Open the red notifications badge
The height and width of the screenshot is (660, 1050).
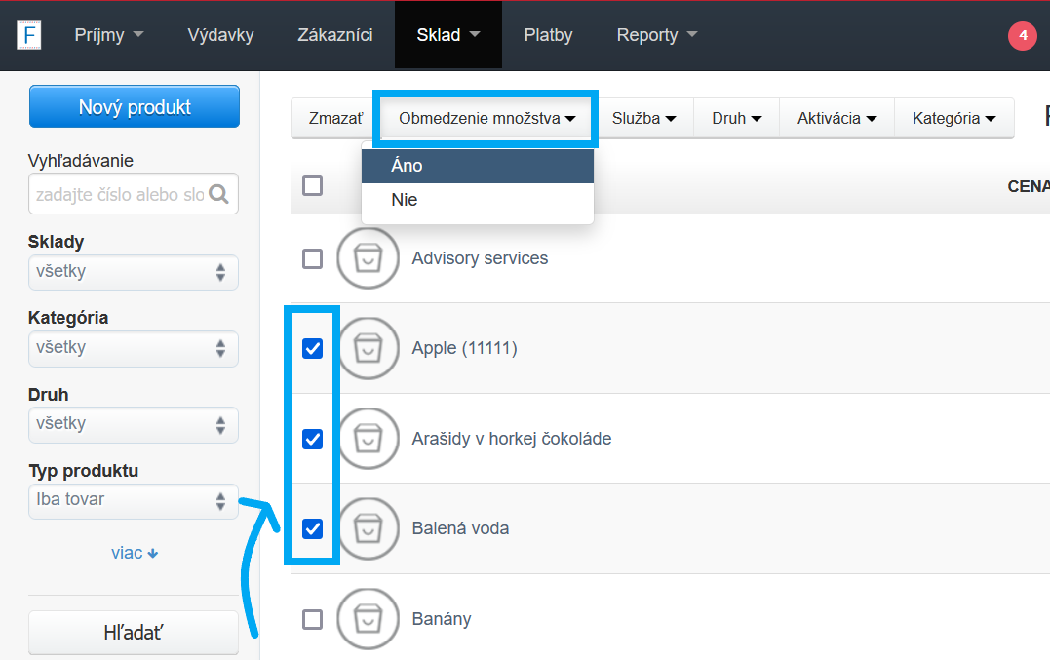(x=1023, y=36)
